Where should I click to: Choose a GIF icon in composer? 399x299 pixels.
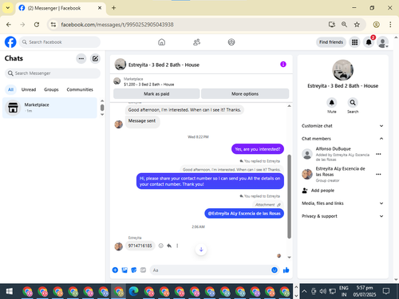pyautogui.click(x=143, y=270)
